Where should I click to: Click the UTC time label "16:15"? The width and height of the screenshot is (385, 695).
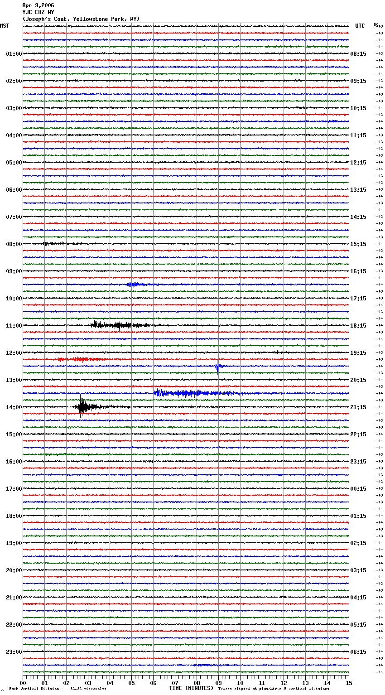coord(358,271)
